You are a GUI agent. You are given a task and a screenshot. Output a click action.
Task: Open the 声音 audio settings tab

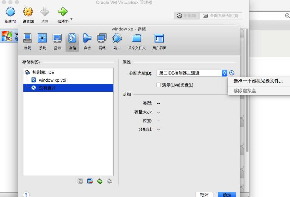coord(87,42)
